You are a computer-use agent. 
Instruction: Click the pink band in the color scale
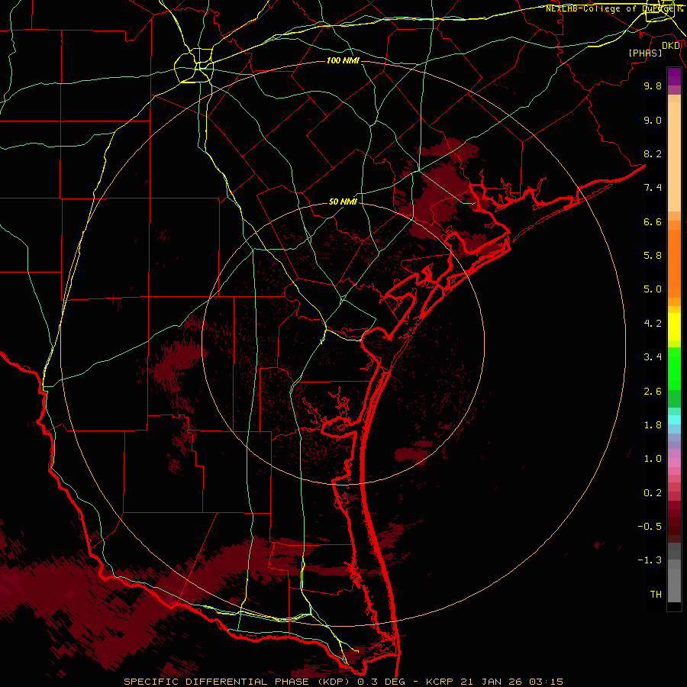pos(674,463)
